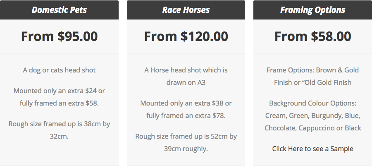Select the Race Horses column header
This screenshot has width=372, height=166.
point(186,10)
